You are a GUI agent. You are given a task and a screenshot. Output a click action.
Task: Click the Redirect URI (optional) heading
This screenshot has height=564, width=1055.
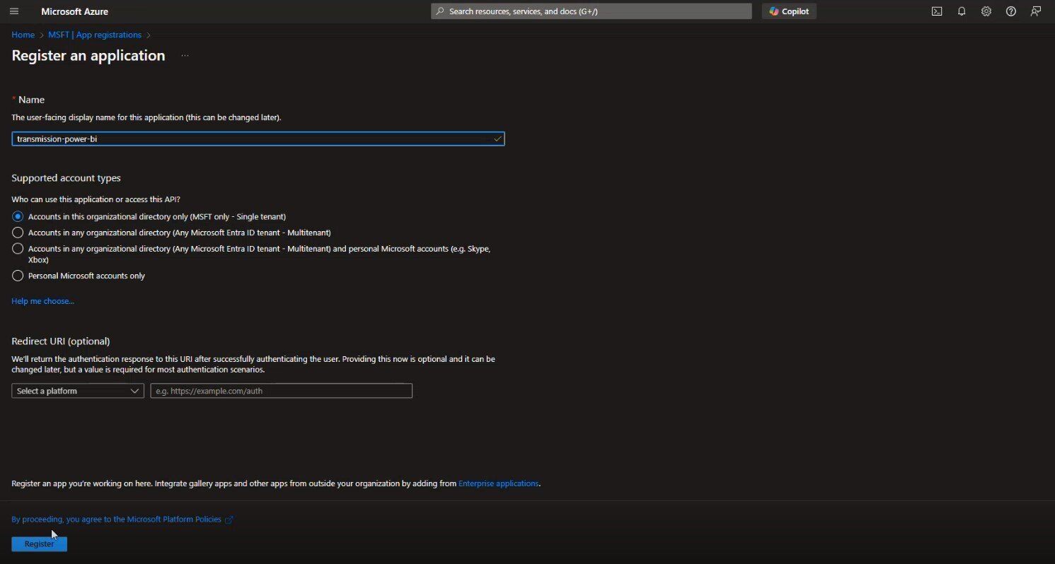tap(61, 341)
